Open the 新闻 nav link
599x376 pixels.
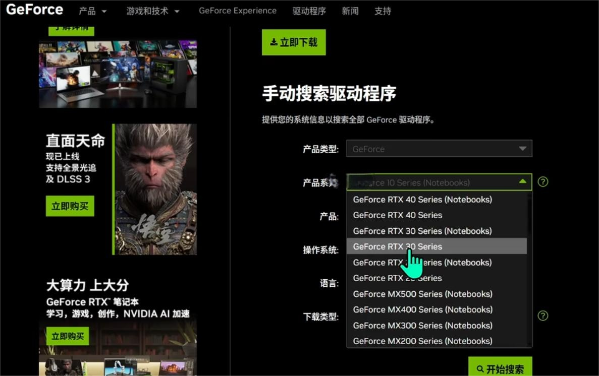(x=350, y=11)
